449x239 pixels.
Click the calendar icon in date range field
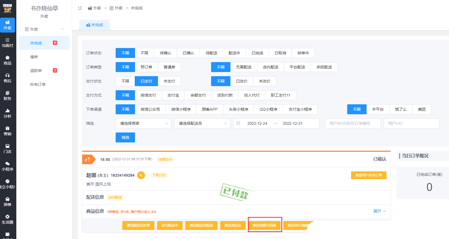coord(238,123)
